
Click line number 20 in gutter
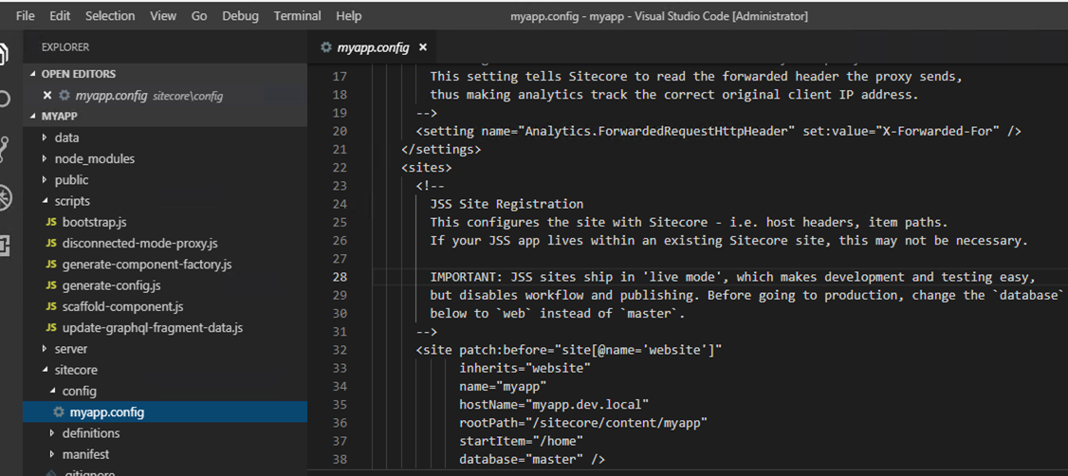pyautogui.click(x=339, y=131)
